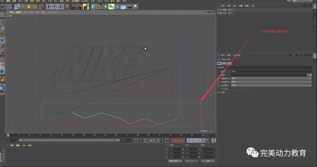Image resolution: width=317 pixels, height=167 pixels.
Task: Click the orange magnet icon in left toolbar
Action: [2, 79]
